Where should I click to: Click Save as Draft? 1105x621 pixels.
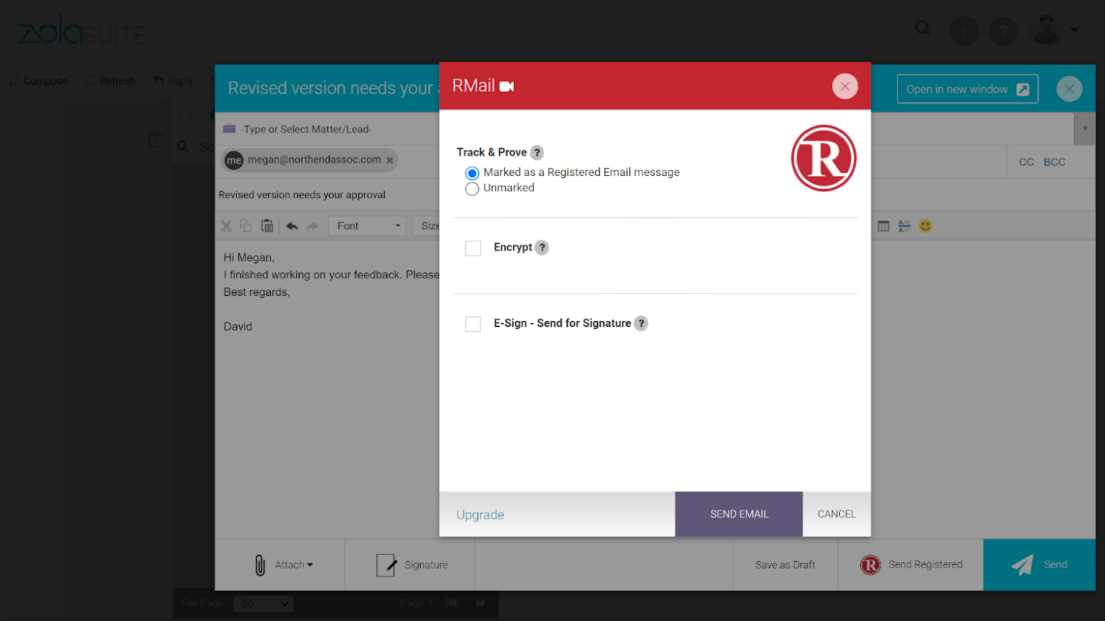tap(785, 564)
